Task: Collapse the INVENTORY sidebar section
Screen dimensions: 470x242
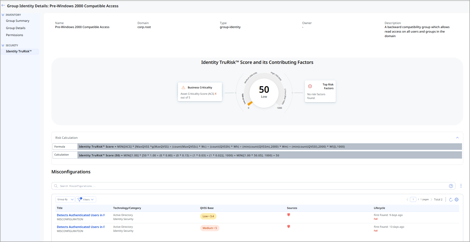Action: (x=3, y=15)
